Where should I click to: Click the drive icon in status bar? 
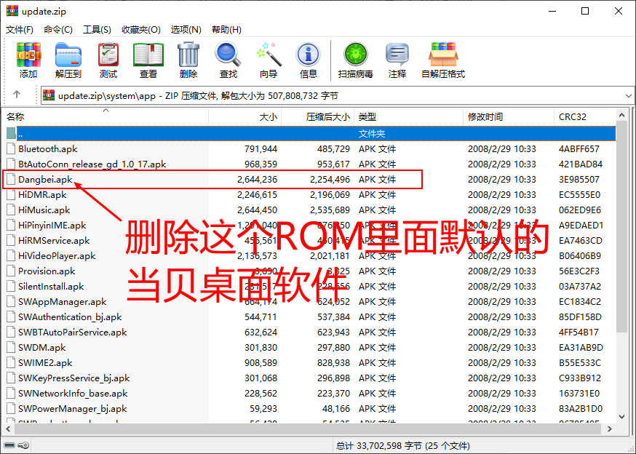click(x=9, y=445)
